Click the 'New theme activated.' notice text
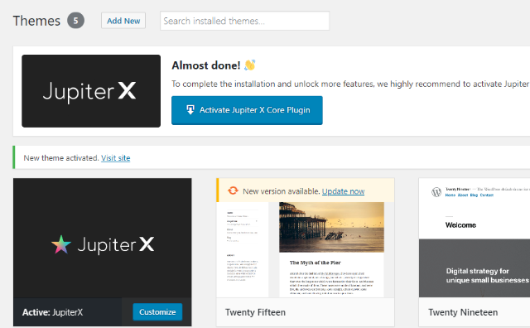Viewport: 530px width, 328px height. [x=60, y=158]
